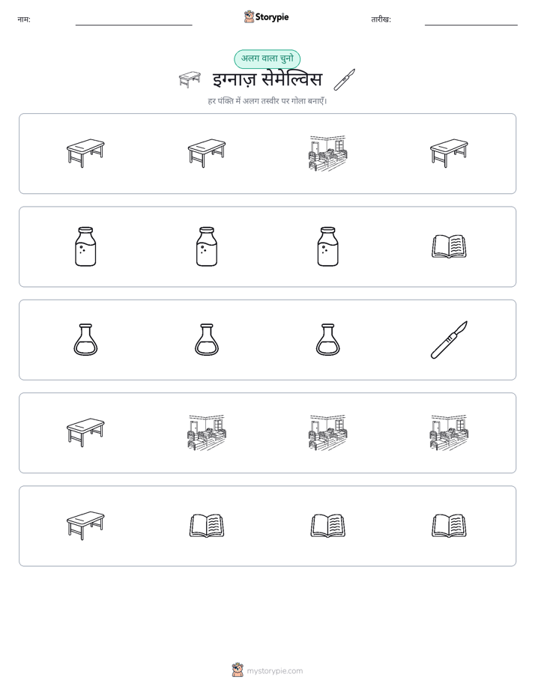Image resolution: width=535 pixels, height=692 pixels.
Task: Click the नाम name line field
Action: (133, 20)
